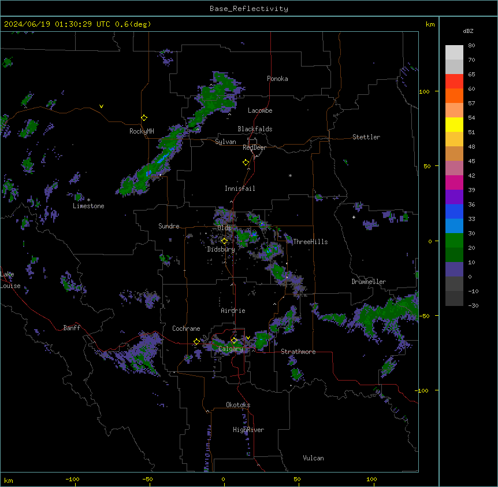Click the 100 tick on right axis
Screen dimensions: 498x487
coord(424,91)
